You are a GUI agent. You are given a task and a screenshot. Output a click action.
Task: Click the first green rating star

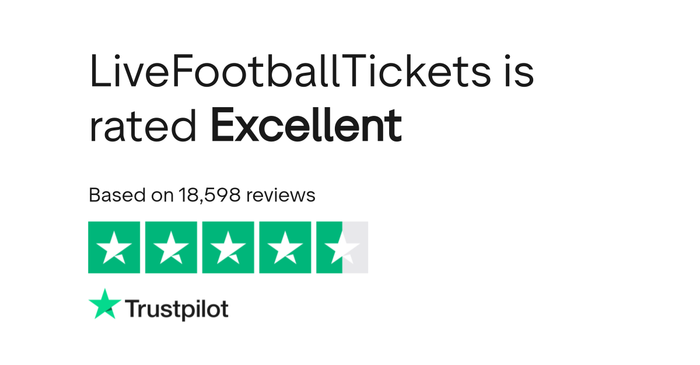114,247
